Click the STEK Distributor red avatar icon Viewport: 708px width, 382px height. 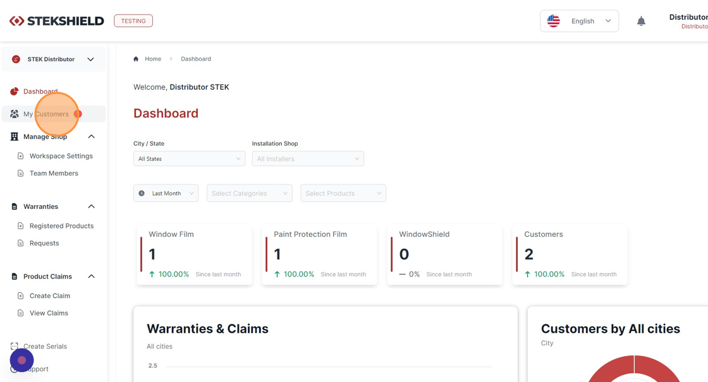coord(16,59)
